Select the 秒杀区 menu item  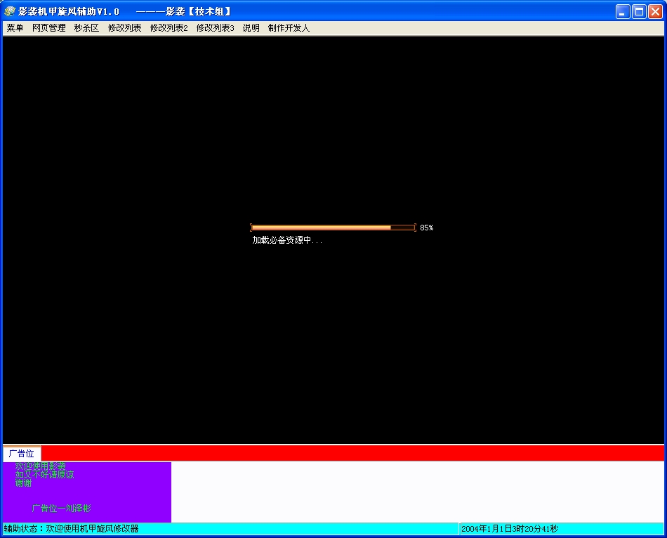click(86, 28)
